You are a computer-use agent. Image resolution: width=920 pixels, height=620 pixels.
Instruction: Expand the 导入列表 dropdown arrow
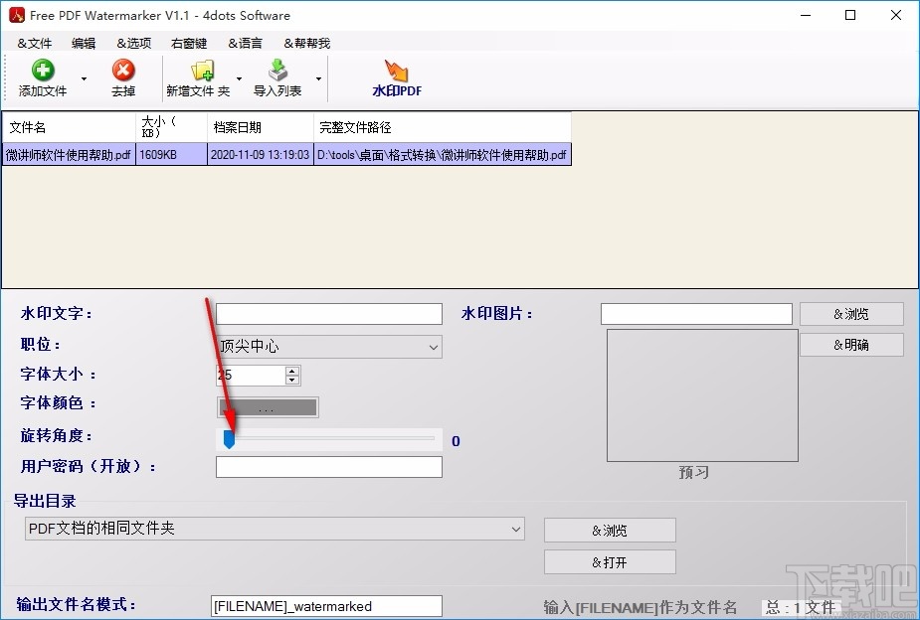pos(318,78)
